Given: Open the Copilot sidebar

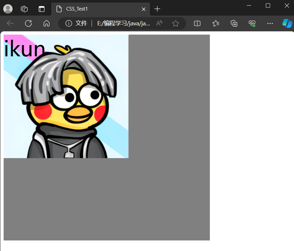Looking at the screenshot, I should click(x=287, y=23).
